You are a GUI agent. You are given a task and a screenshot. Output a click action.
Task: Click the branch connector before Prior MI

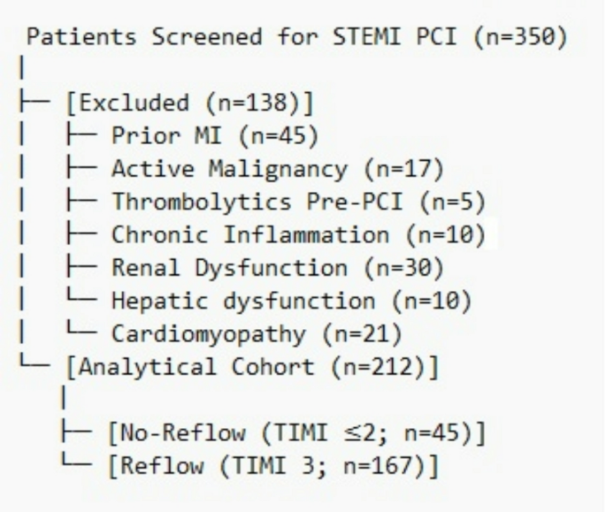(81, 134)
